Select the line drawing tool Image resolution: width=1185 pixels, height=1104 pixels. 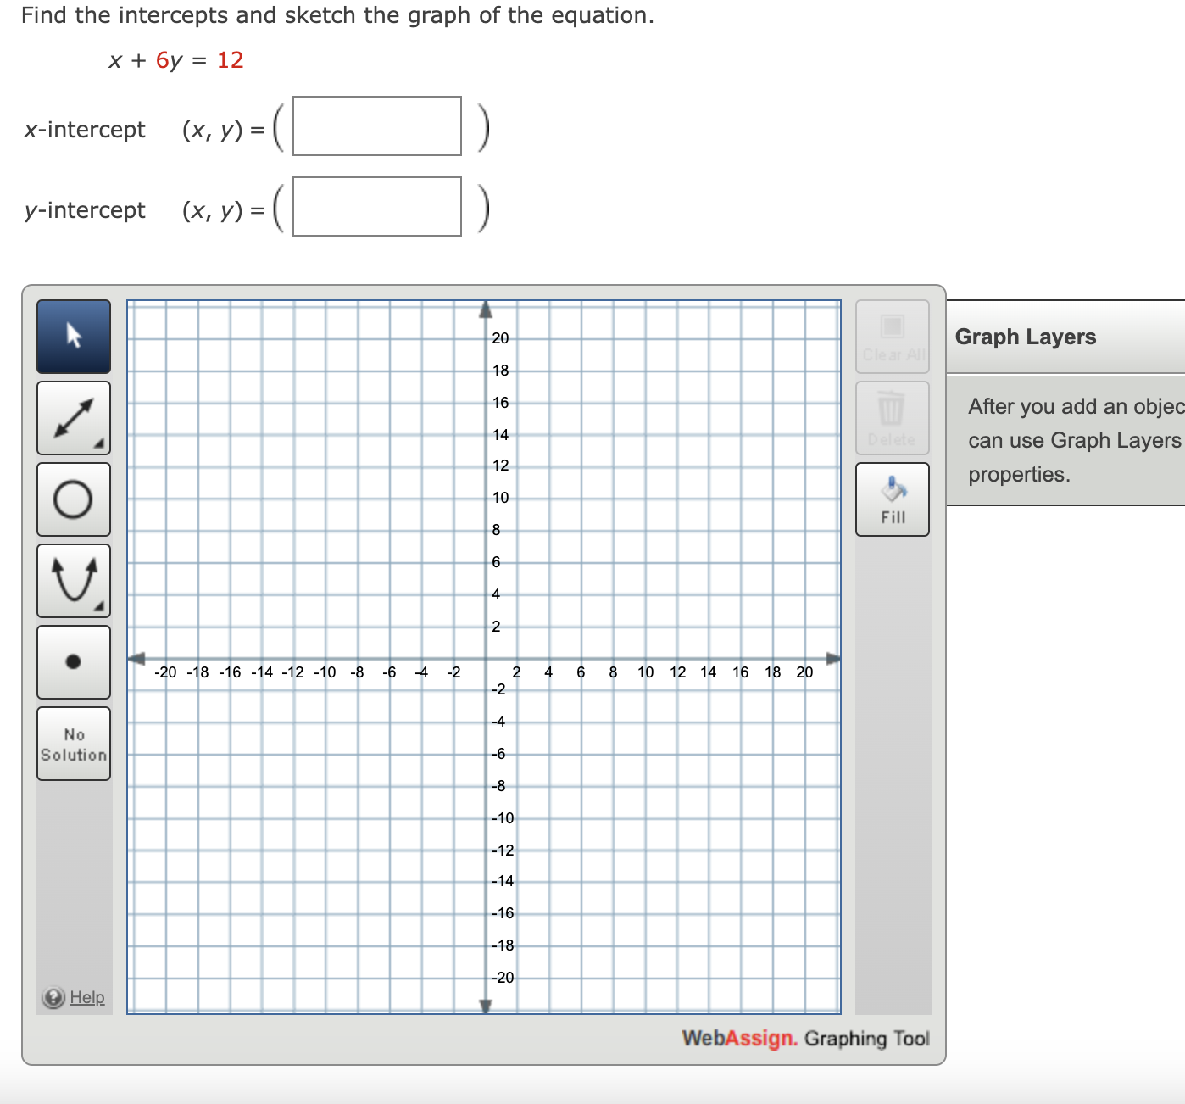[x=73, y=418]
